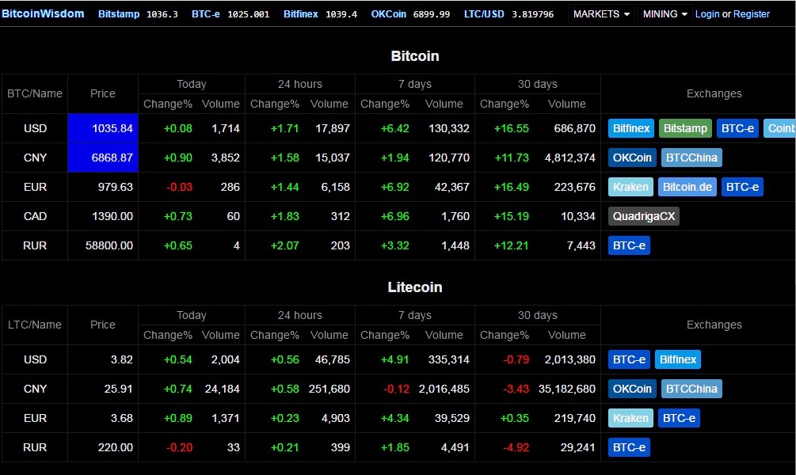
Task: Click Litecoin RUR today change -0.20
Action: [x=179, y=447]
